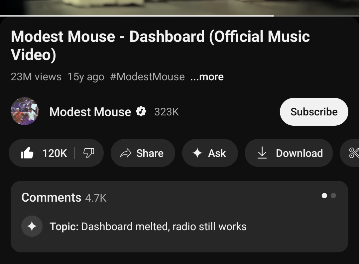This screenshot has height=264, width=359.
Task: Tap the 120K like count
Action: (55, 153)
